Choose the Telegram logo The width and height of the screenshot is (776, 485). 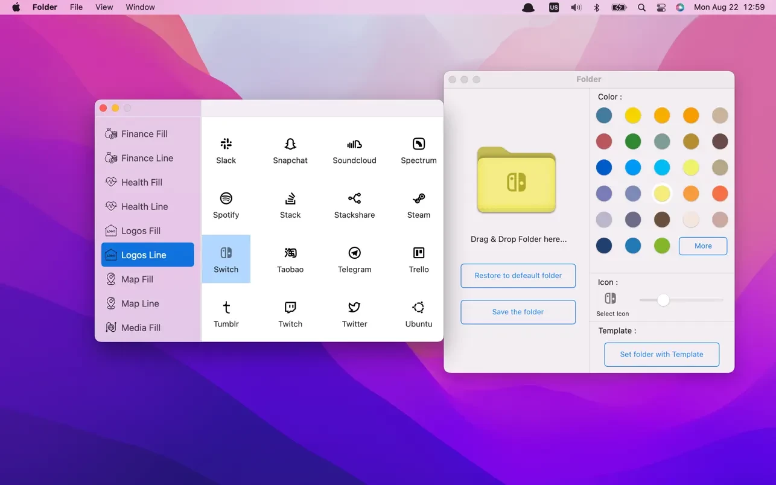(x=354, y=258)
